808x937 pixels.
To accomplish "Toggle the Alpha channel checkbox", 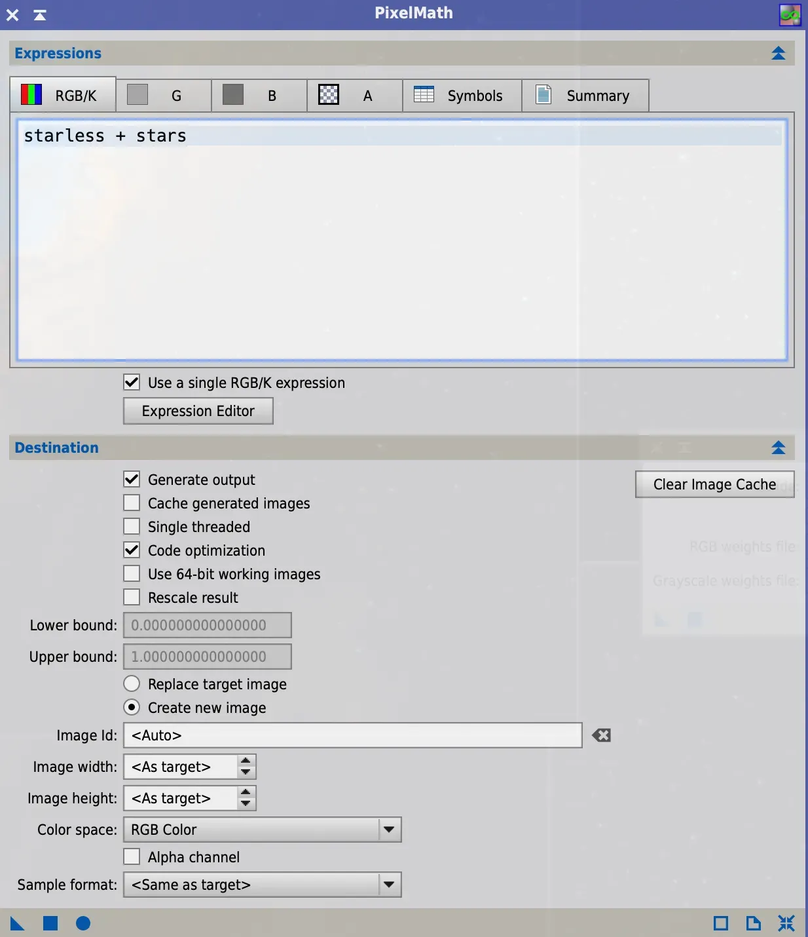I will [x=132, y=856].
